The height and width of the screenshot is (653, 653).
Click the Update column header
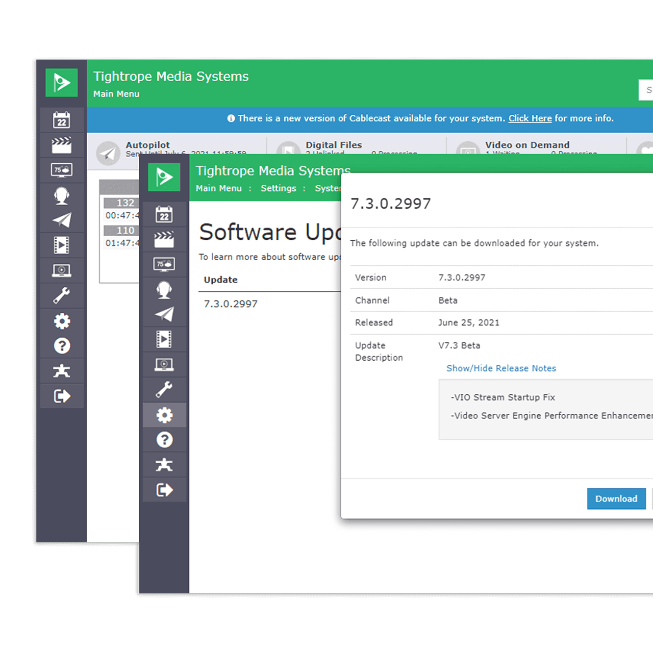[221, 280]
